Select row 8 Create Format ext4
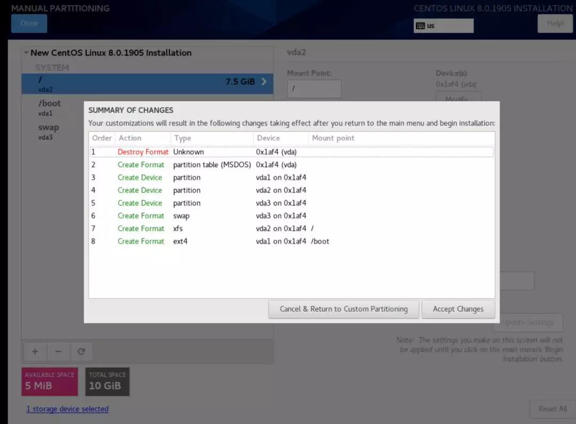 point(292,241)
